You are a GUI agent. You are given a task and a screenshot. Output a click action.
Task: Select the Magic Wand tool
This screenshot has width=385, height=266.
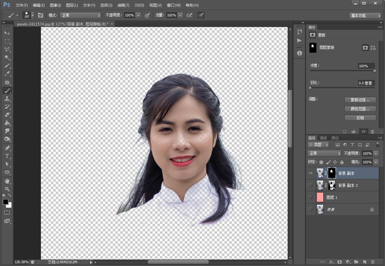7,57
